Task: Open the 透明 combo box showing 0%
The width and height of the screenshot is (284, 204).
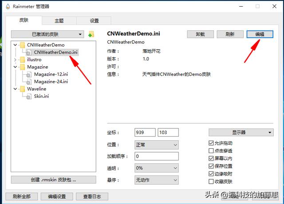Action: coord(157,168)
